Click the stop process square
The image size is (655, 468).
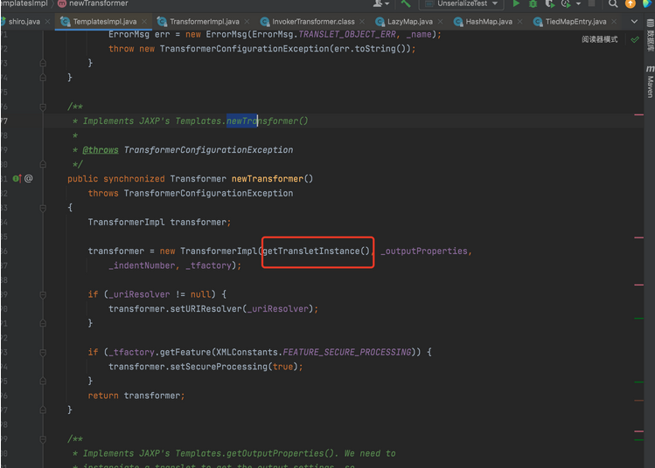[591, 3]
